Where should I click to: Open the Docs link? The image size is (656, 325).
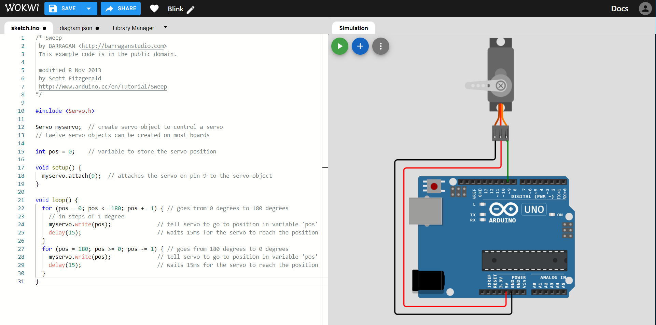619,9
